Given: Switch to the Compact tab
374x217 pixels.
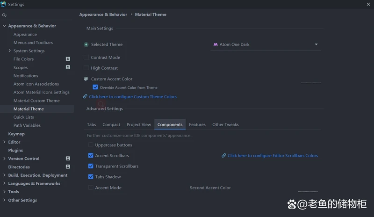Looking at the screenshot, I should coord(111,124).
